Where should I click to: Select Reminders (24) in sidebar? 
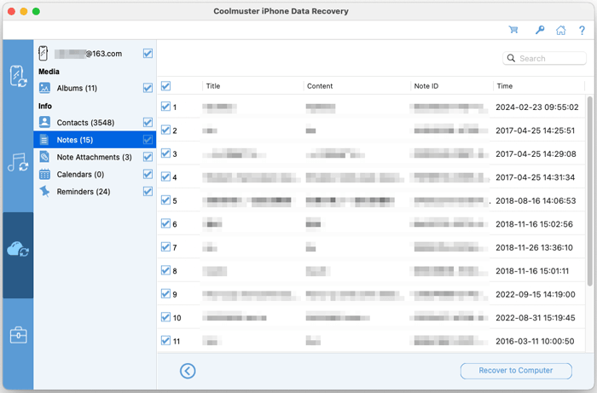pos(83,192)
